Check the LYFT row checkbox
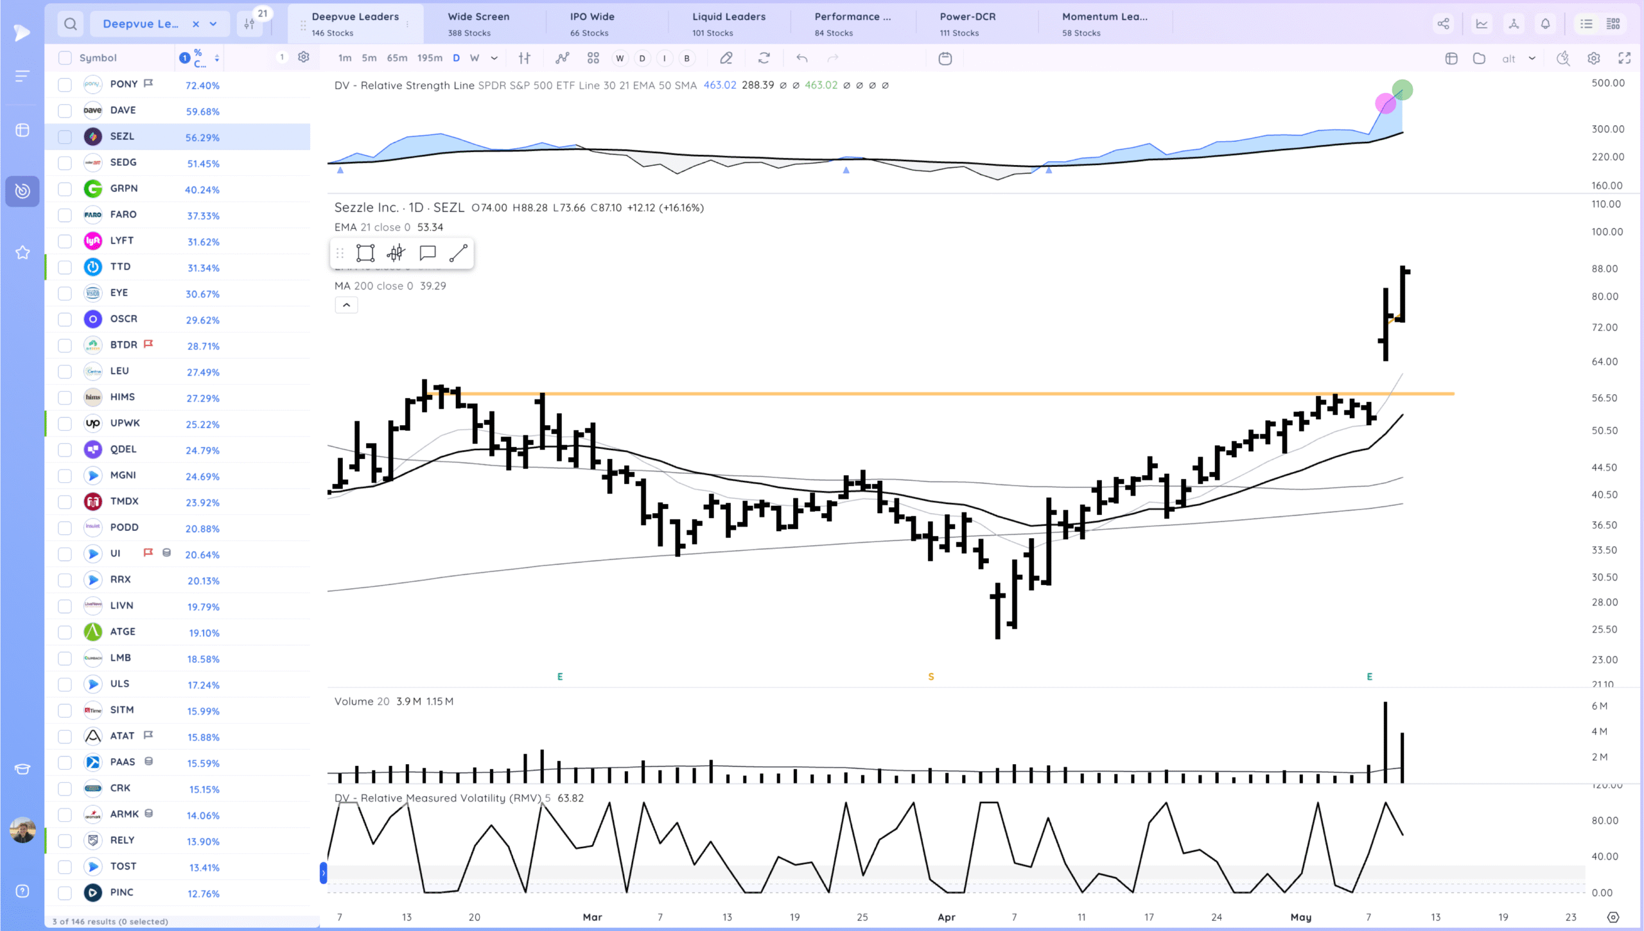The image size is (1644, 931). (x=65, y=241)
